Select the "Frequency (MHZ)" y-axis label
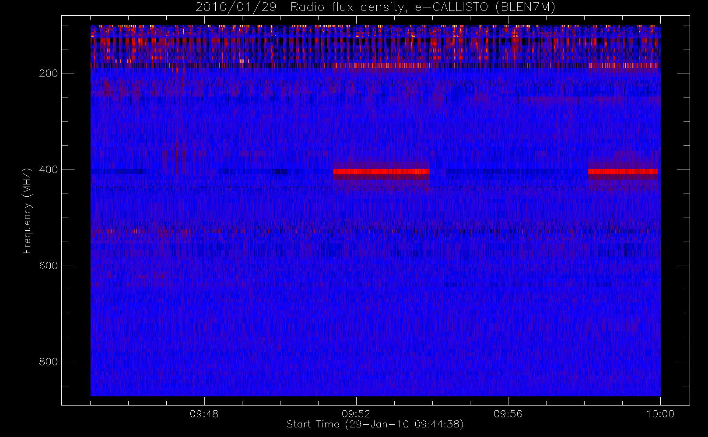Viewport: 708px width, 437px height. pos(27,211)
